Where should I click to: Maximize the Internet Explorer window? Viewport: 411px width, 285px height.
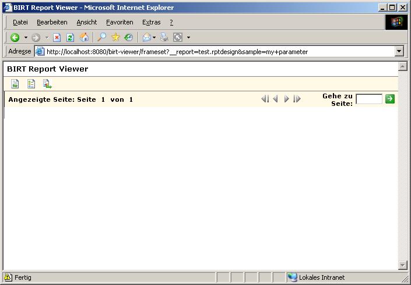392,8
